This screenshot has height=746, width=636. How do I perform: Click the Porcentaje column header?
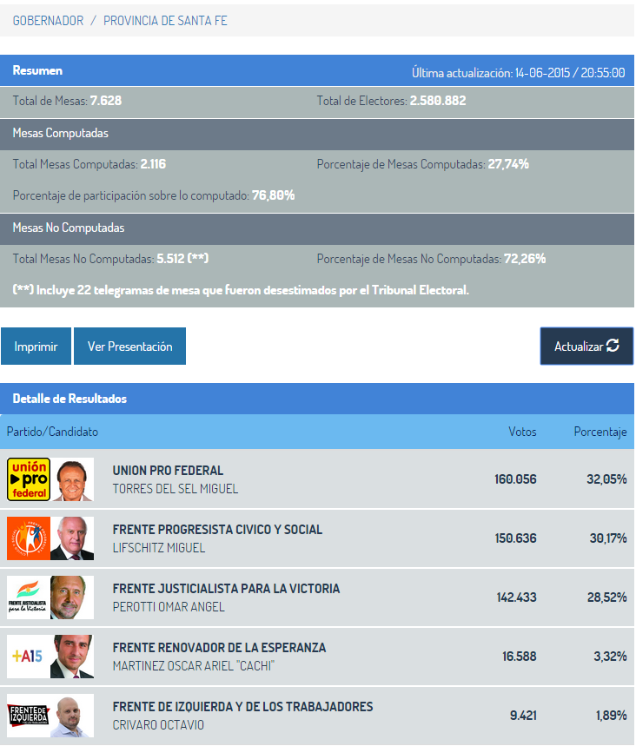tap(600, 432)
